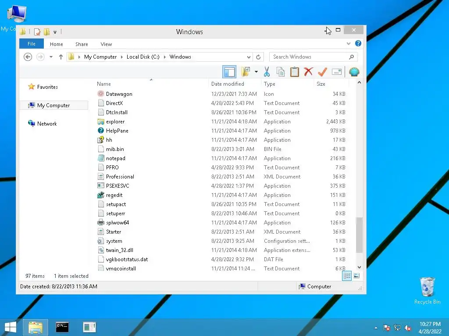Select the notepad application icon
The width and height of the screenshot is (449, 336).
coord(100,158)
